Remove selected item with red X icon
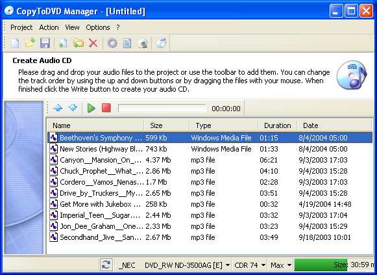377x275 pixels. pos(93,44)
